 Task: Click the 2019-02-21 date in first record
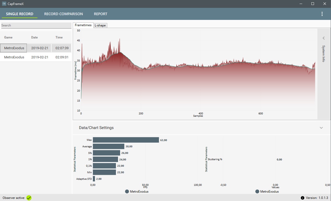point(40,48)
